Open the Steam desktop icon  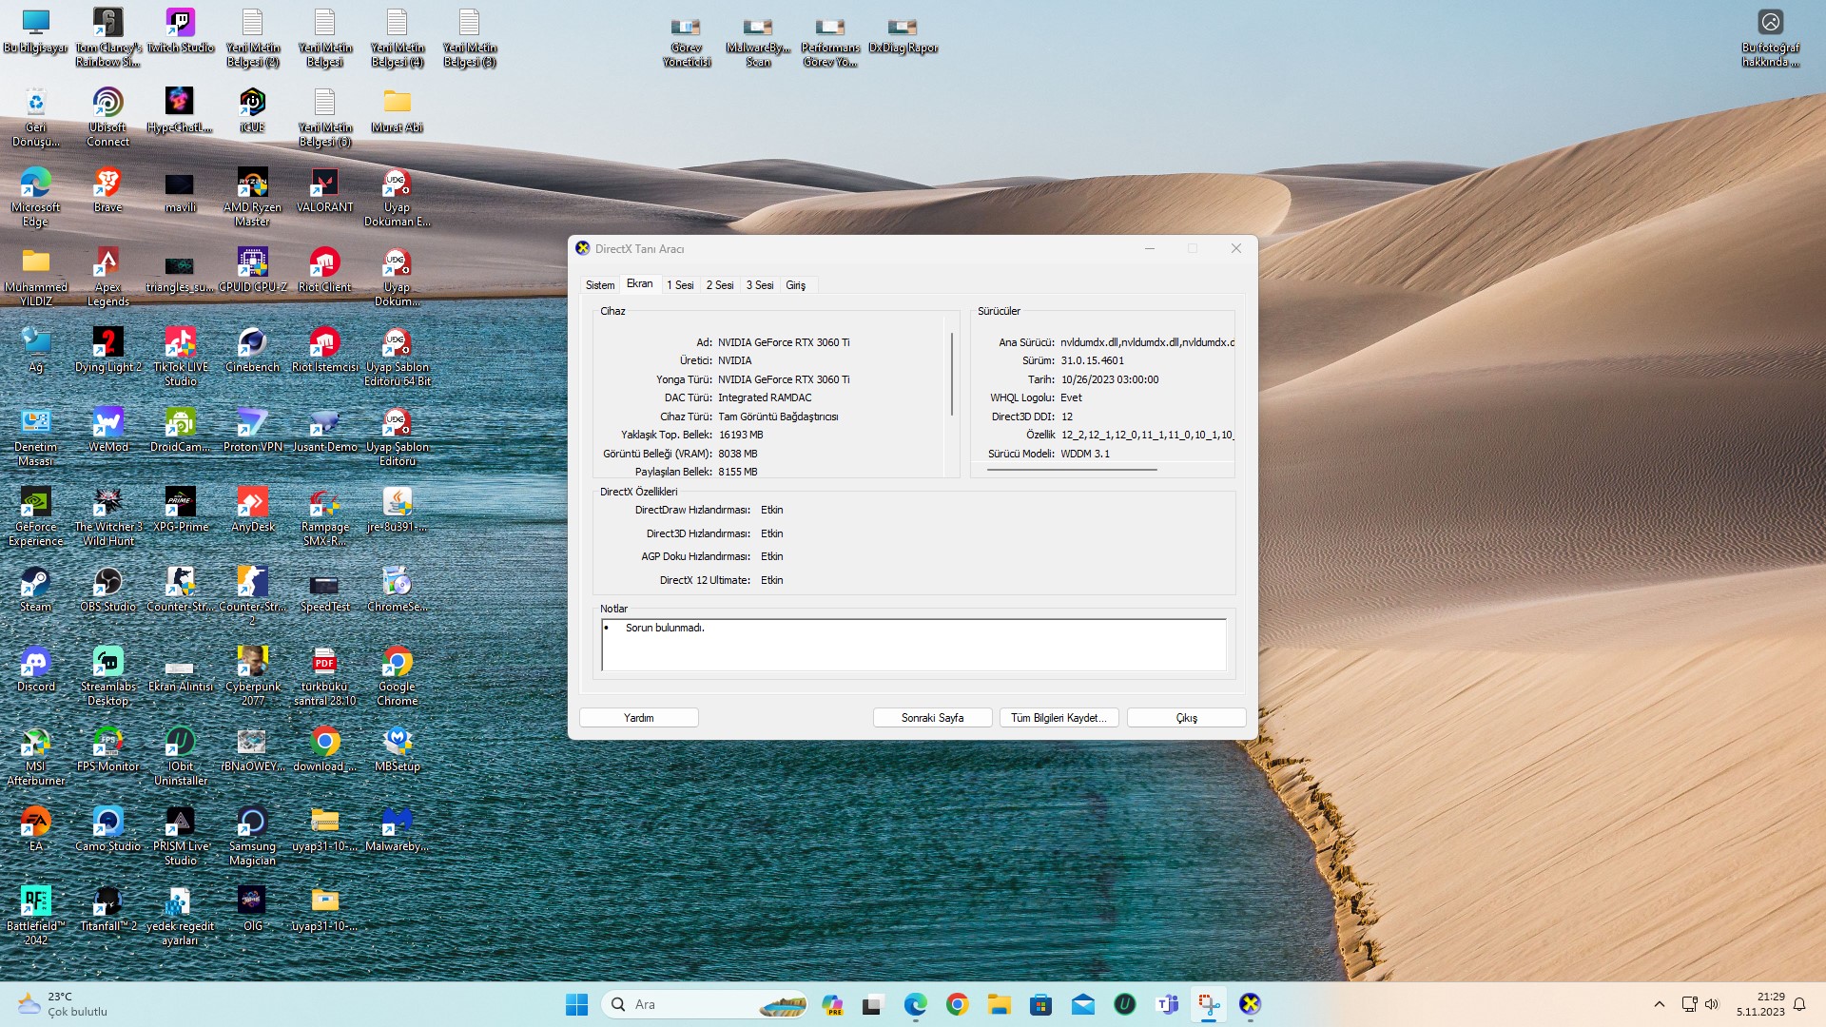click(x=35, y=583)
